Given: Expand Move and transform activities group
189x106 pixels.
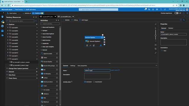Looking at the screenshot, I should coord(41,27).
